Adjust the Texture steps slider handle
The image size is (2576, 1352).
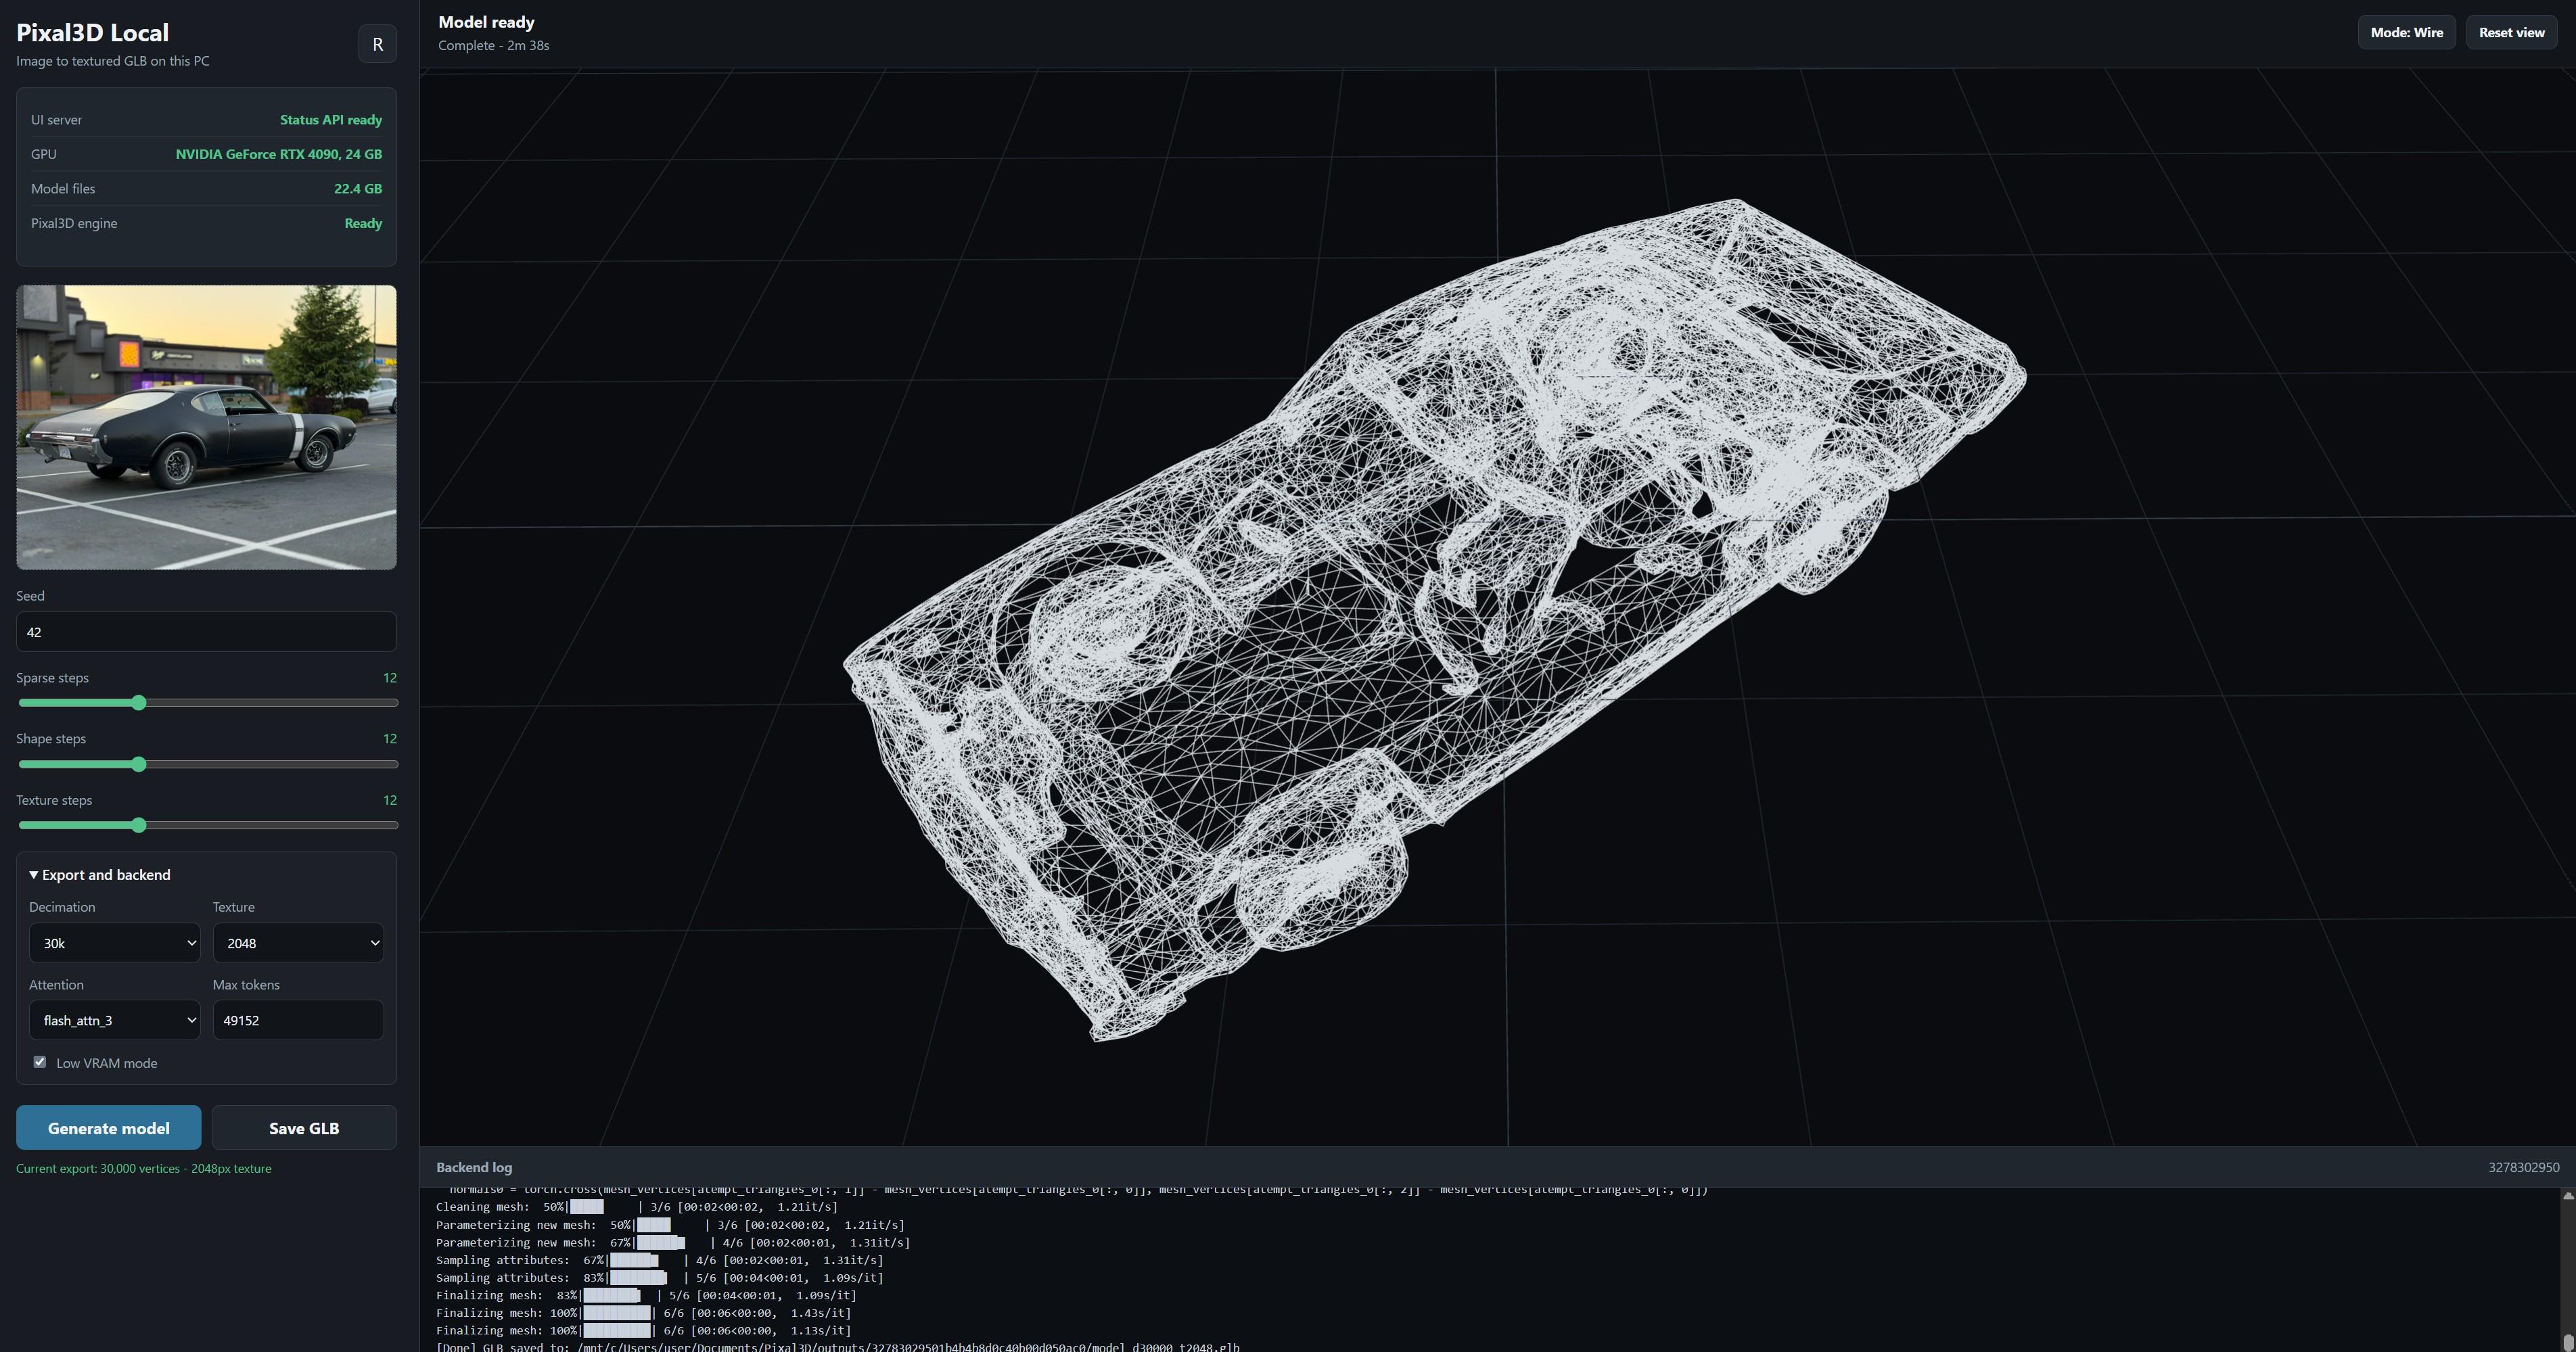click(x=139, y=825)
